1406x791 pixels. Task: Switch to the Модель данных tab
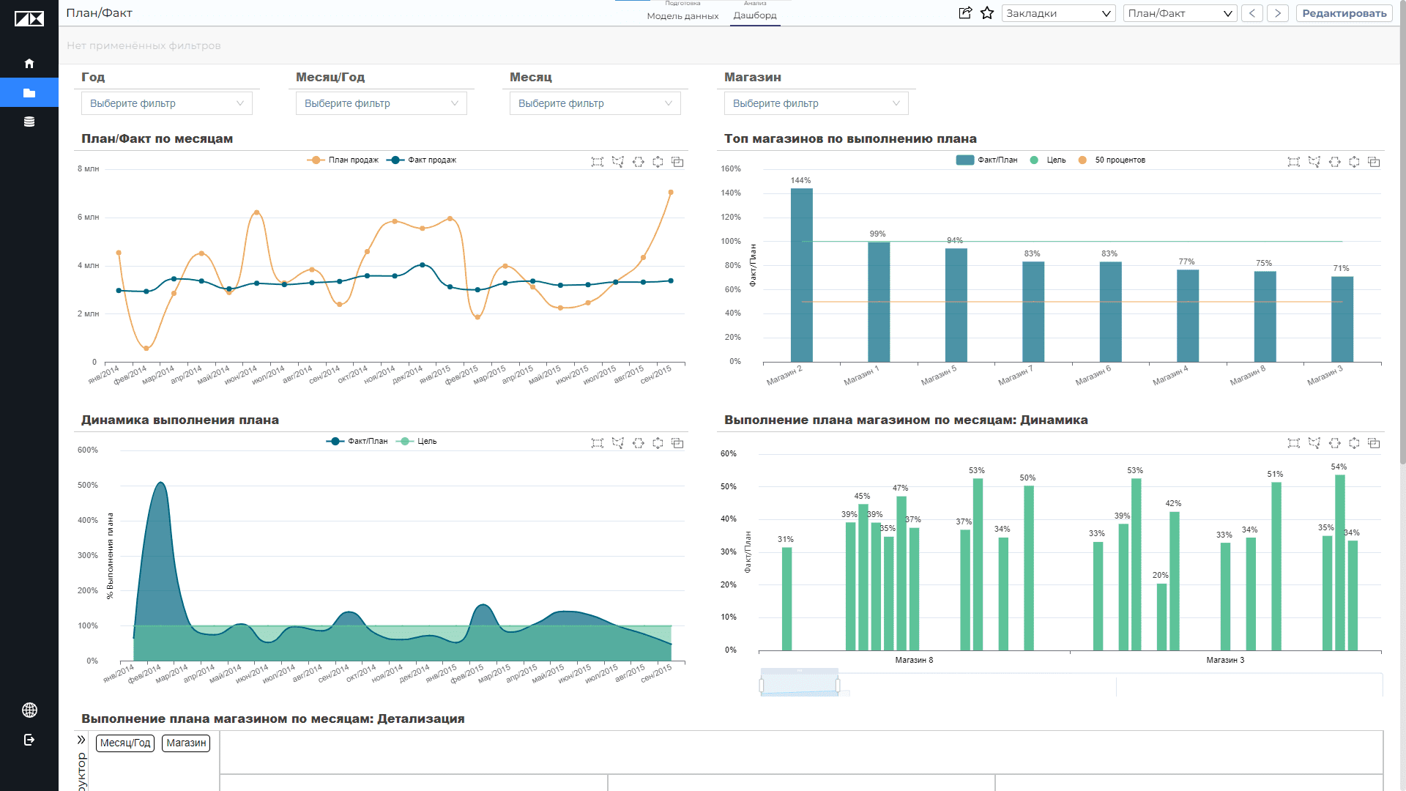[682, 15]
